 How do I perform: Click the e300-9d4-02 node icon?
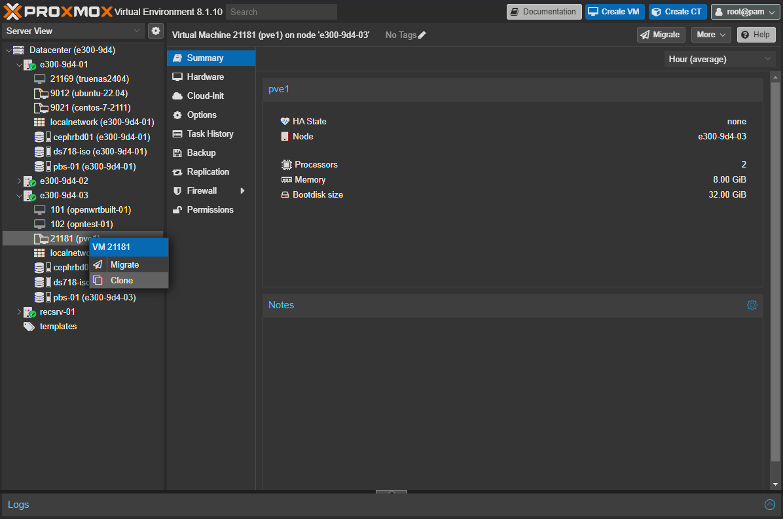[x=29, y=181]
